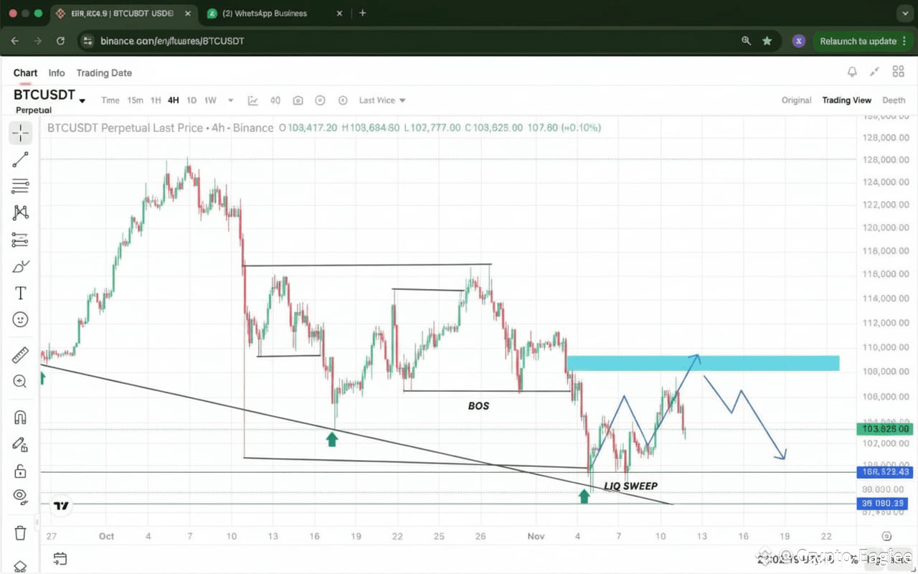The width and height of the screenshot is (918, 574).
Task: Open the price alert bell icon
Action: click(852, 72)
